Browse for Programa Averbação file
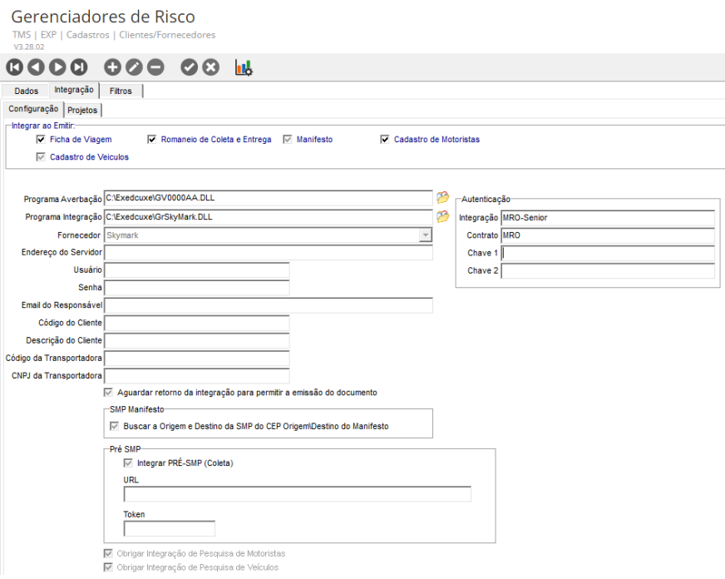725x579 pixels. pyautogui.click(x=442, y=198)
